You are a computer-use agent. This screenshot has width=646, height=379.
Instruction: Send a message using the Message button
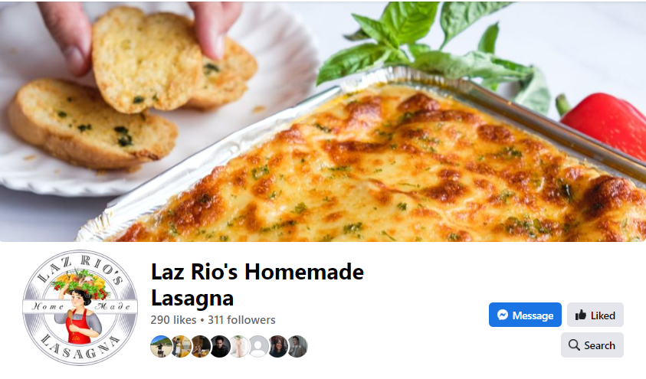coord(525,315)
